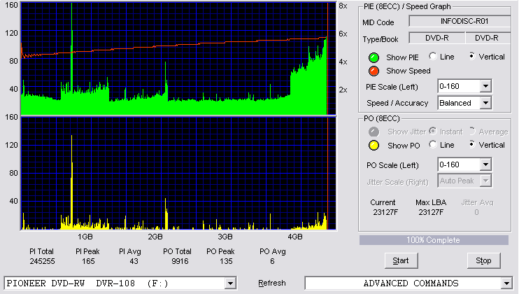Open the Jitter Scale (Right) dropdown
The width and height of the screenshot is (519, 294).
coord(485,181)
